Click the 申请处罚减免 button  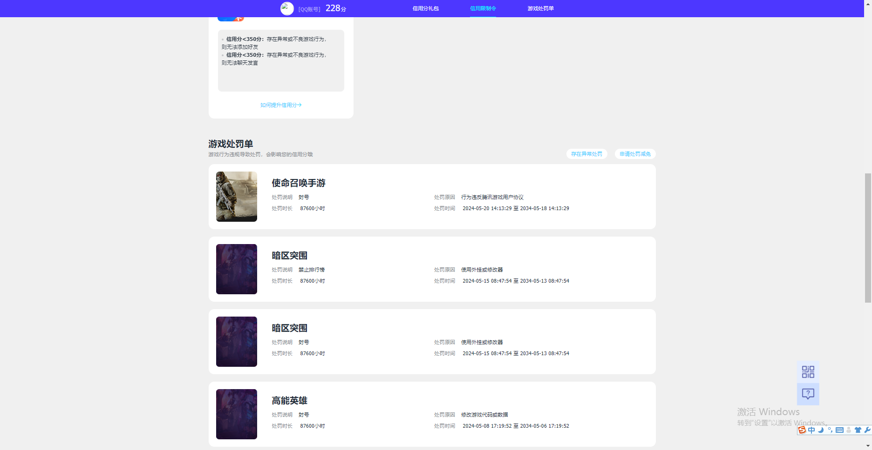[635, 154]
